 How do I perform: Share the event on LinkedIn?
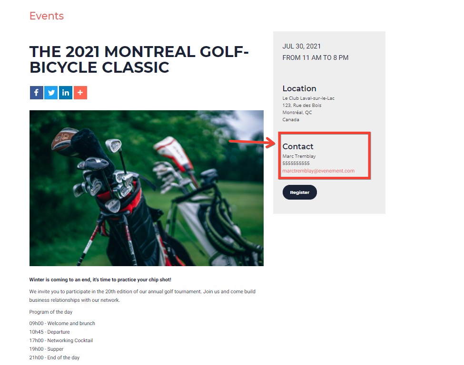(x=66, y=93)
